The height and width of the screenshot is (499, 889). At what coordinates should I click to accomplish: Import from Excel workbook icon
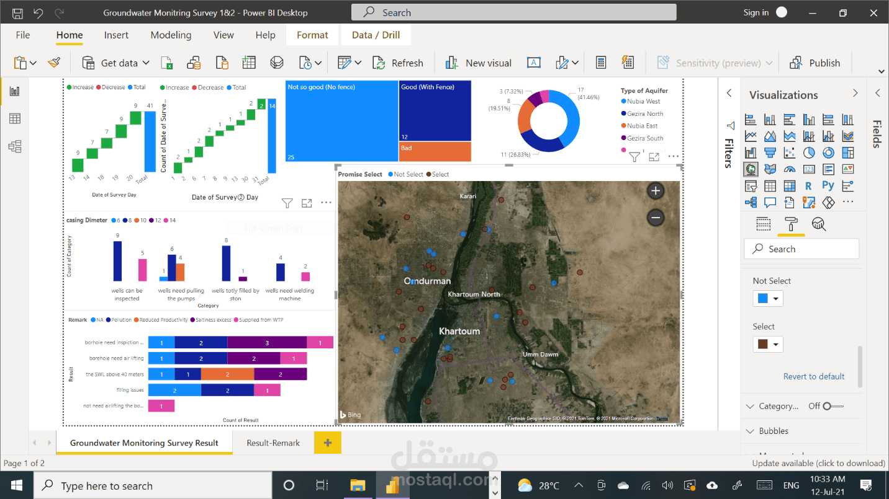[167, 63]
